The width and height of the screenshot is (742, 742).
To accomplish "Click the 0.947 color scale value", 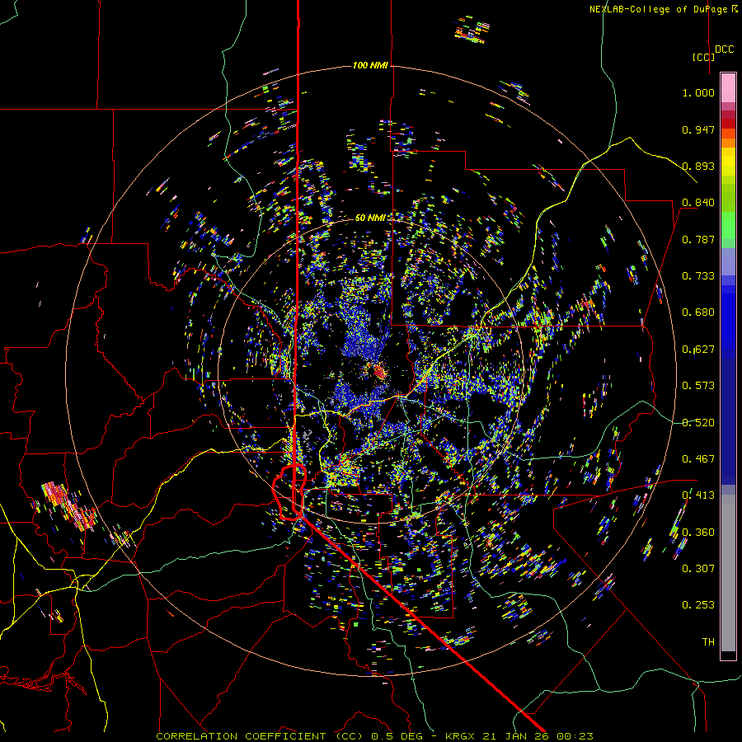I will [x=698, y=129].
